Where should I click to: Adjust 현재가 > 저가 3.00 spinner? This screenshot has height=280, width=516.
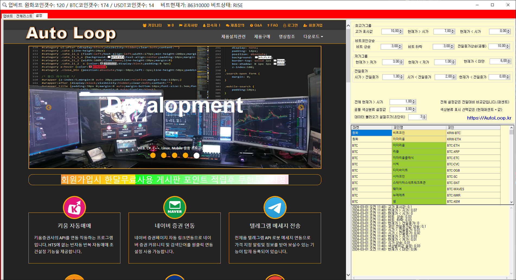click(402, 62)
